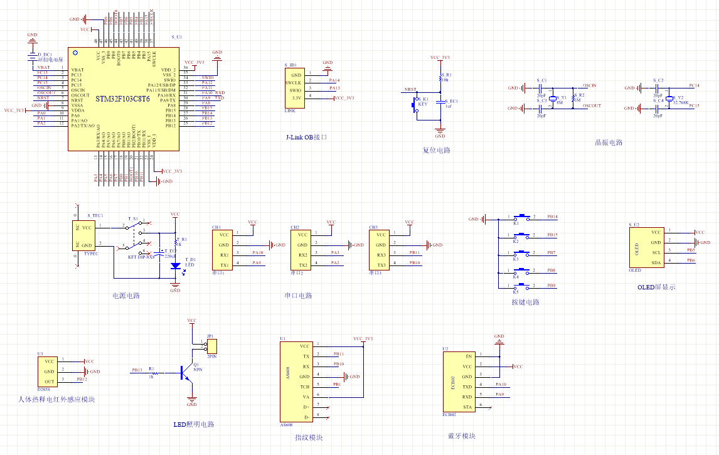Image resolution: width=719 pixels, height=455 pixels.
Task: Select the 32.768K crystal S_Y2
Action: click(668, 99)
